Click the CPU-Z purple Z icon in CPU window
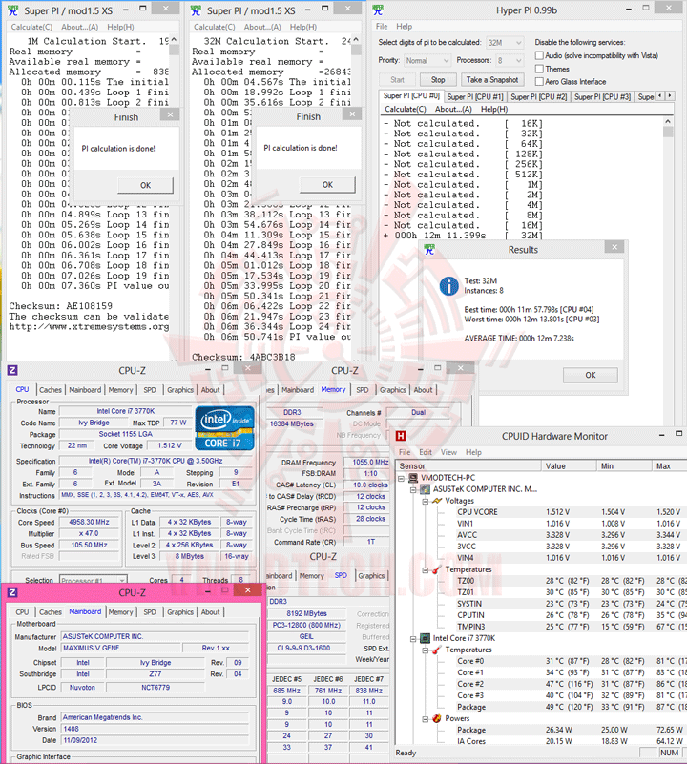This screenshot has width=687, height=764. pos(12,370)
